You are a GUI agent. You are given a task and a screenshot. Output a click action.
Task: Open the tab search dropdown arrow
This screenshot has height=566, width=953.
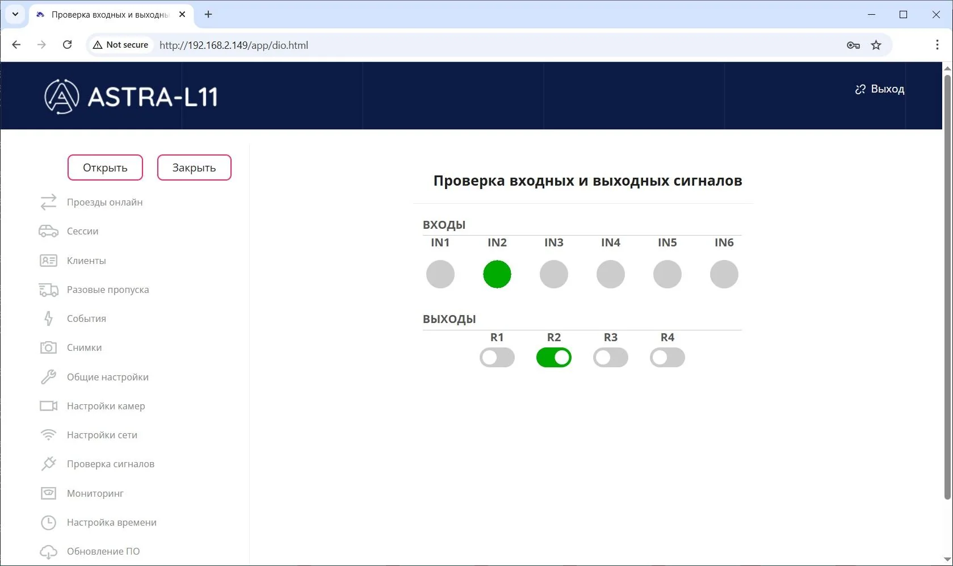point(15,14)
